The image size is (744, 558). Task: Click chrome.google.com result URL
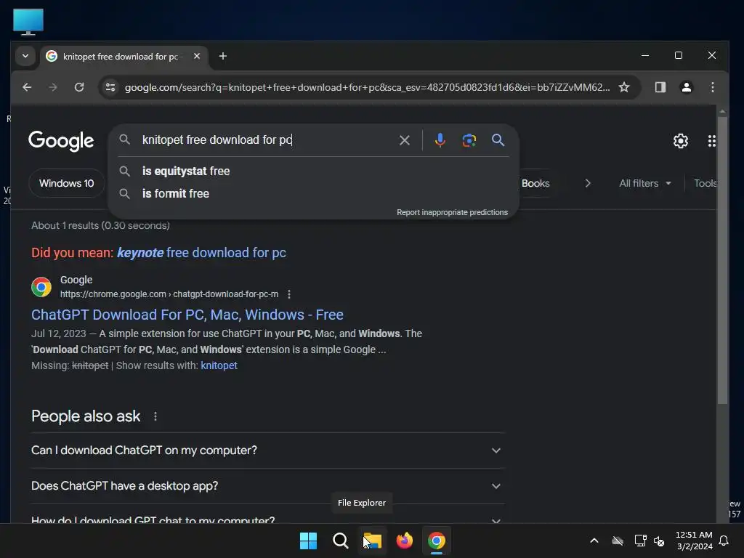[169, 294]
